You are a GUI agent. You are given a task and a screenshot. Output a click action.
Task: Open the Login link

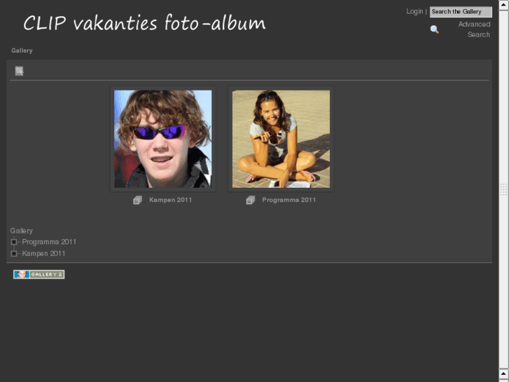pyautogui.click(x=414, y=11)
